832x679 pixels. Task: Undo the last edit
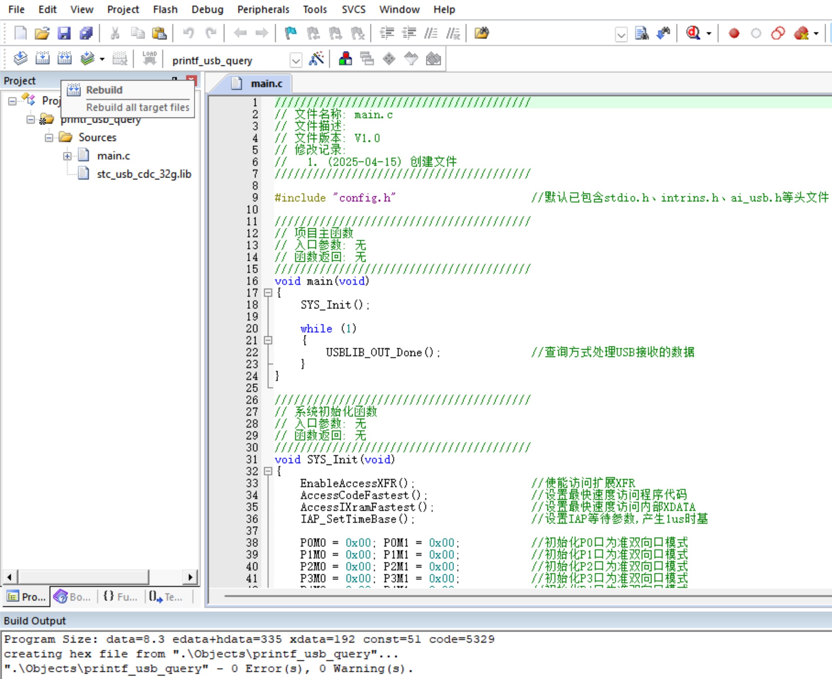tap(188, 33)
